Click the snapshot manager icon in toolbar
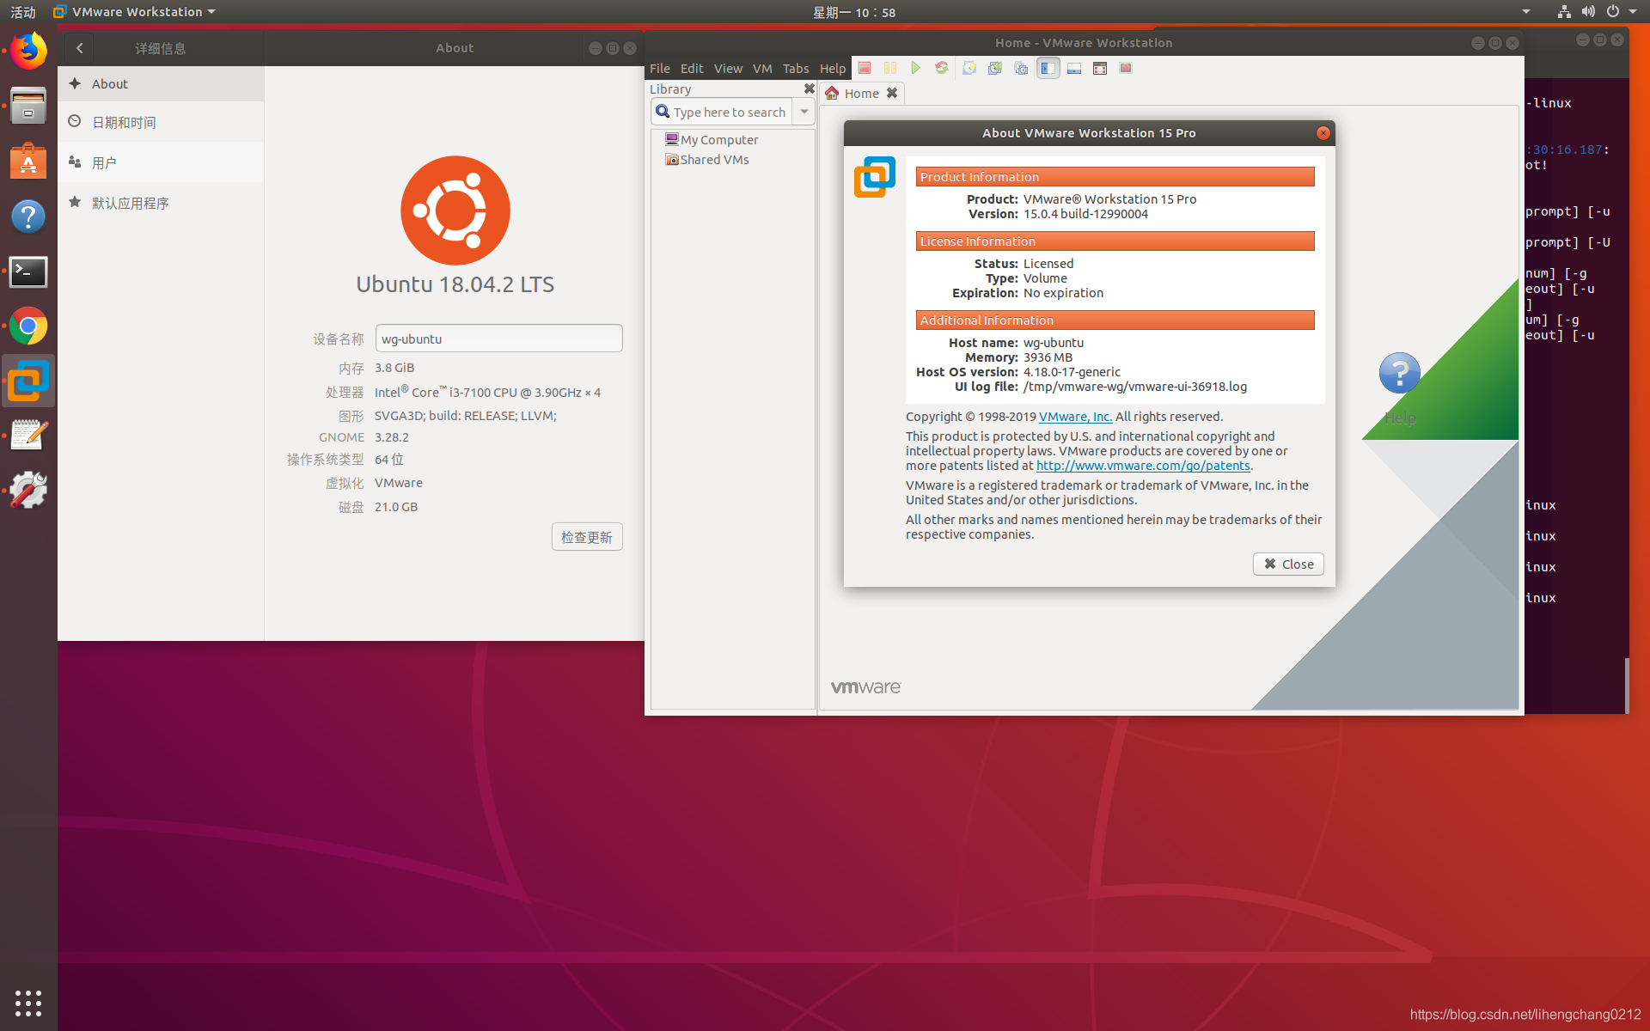 coord(1020,68)
